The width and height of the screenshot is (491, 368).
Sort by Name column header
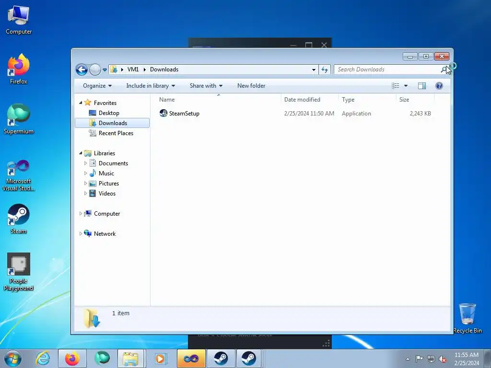coord(218,100)
